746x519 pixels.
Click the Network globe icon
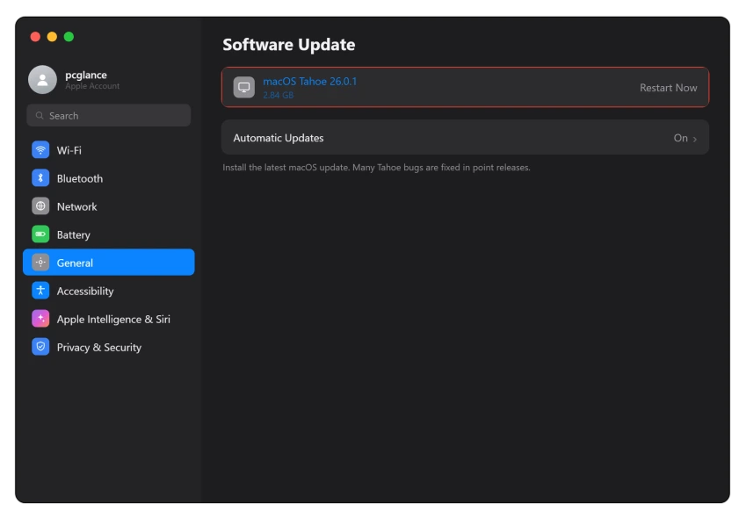coord(40,206)
